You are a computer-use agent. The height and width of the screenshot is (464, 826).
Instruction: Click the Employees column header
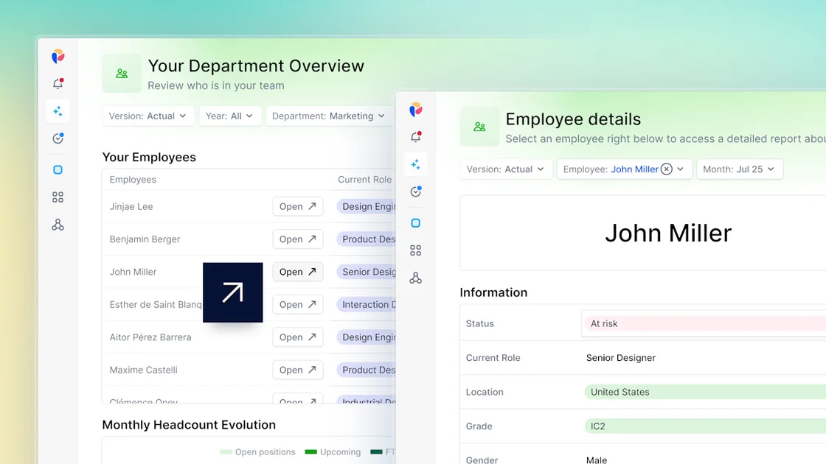pos(133,180)
